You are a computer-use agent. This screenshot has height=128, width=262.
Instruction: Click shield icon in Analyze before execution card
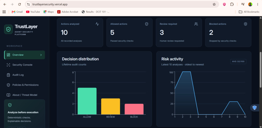click(10, 105)
